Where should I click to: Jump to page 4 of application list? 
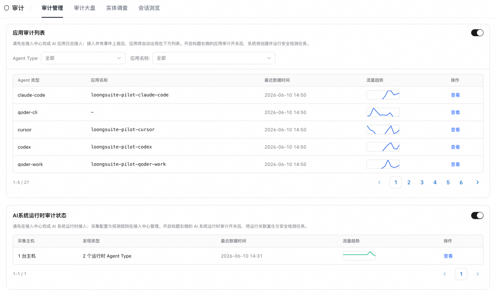[435, 182]
